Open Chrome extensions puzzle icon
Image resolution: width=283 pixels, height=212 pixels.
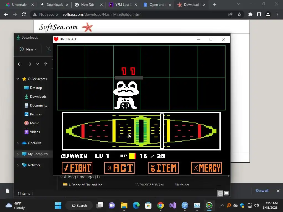[x=250, y=14]
